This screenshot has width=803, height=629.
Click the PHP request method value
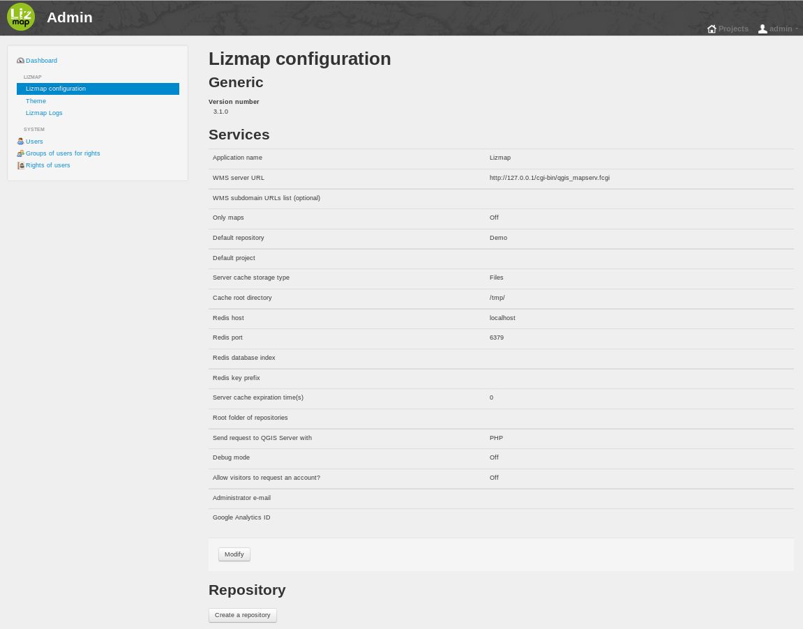point(496,438)
